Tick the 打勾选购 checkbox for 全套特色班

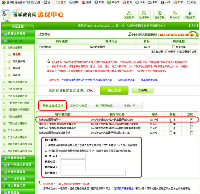point(173,47)
